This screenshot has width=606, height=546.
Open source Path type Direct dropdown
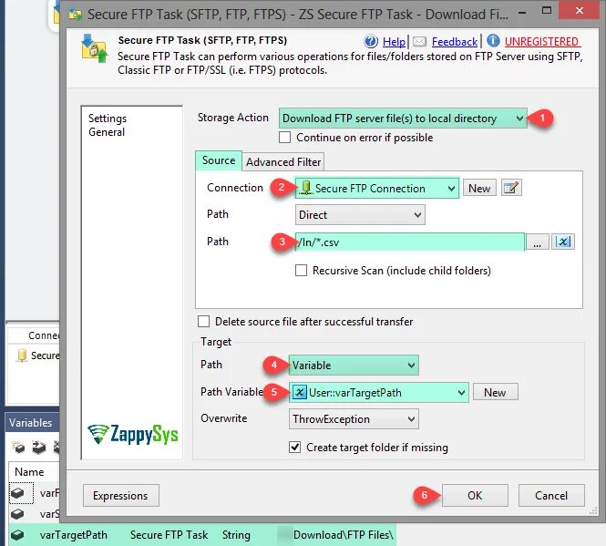click(360, 214)
